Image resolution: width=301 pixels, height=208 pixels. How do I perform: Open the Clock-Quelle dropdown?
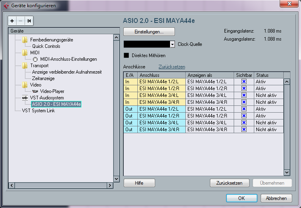pos(172,44)
